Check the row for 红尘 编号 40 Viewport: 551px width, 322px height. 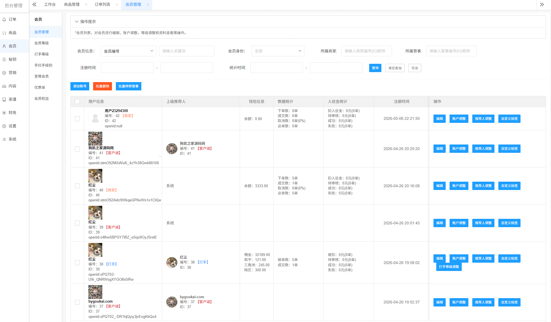point(77,186)
